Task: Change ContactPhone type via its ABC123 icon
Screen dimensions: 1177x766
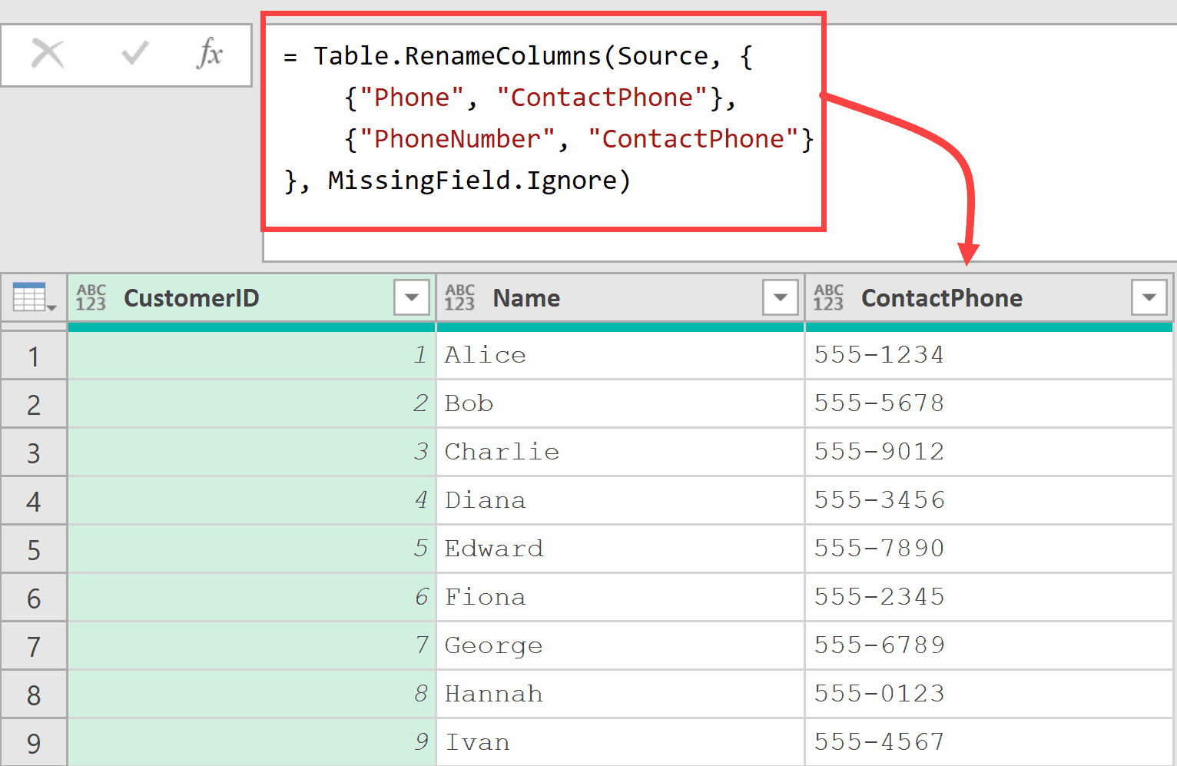Action: click(x=827, y=297)
